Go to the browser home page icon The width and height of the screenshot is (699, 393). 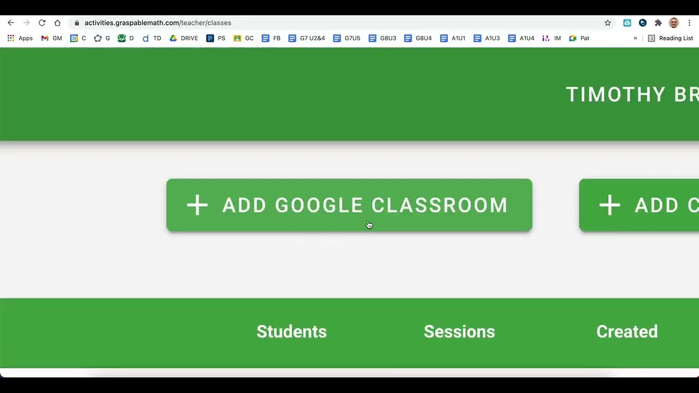tap(57, 23)
